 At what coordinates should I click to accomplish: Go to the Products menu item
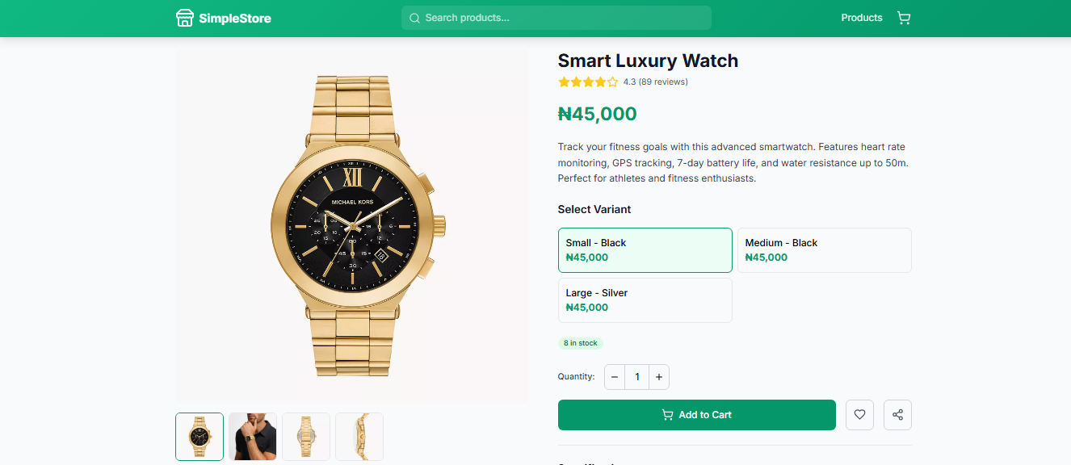coord(862,17)
